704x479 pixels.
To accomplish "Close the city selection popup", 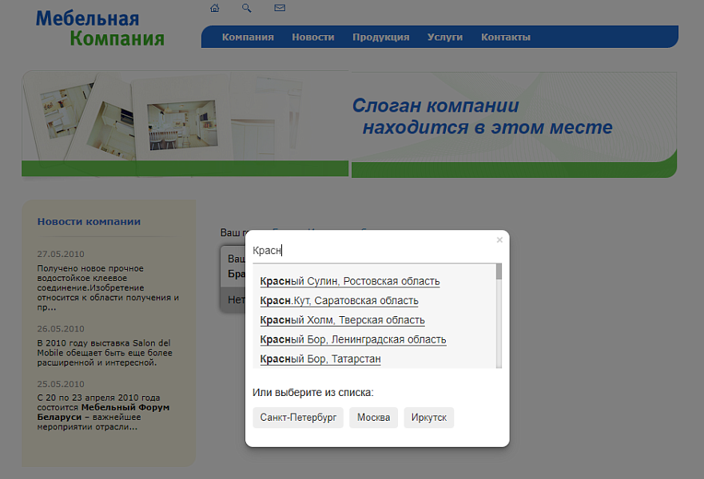I will (499, 239).
